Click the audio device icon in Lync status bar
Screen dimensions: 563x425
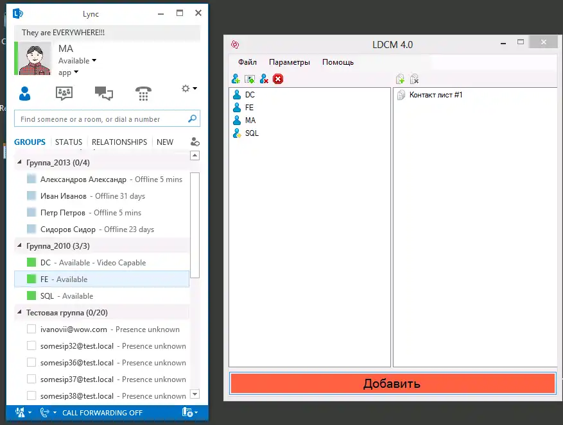(x=20, y=412)
